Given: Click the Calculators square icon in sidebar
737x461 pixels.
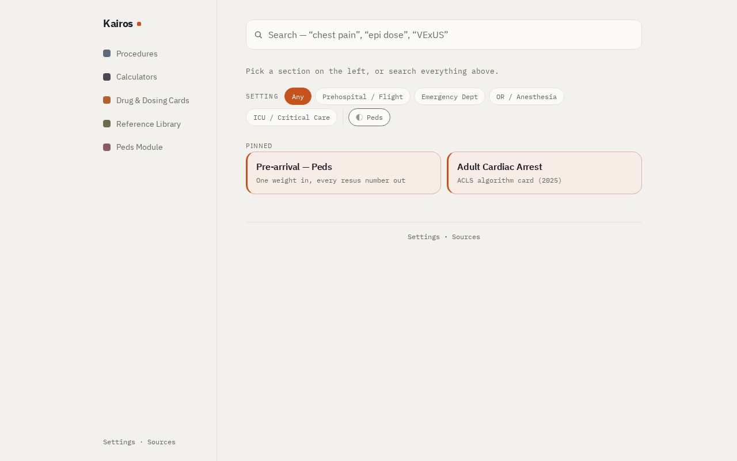Looking at the screenshot, I should [107, 77].
